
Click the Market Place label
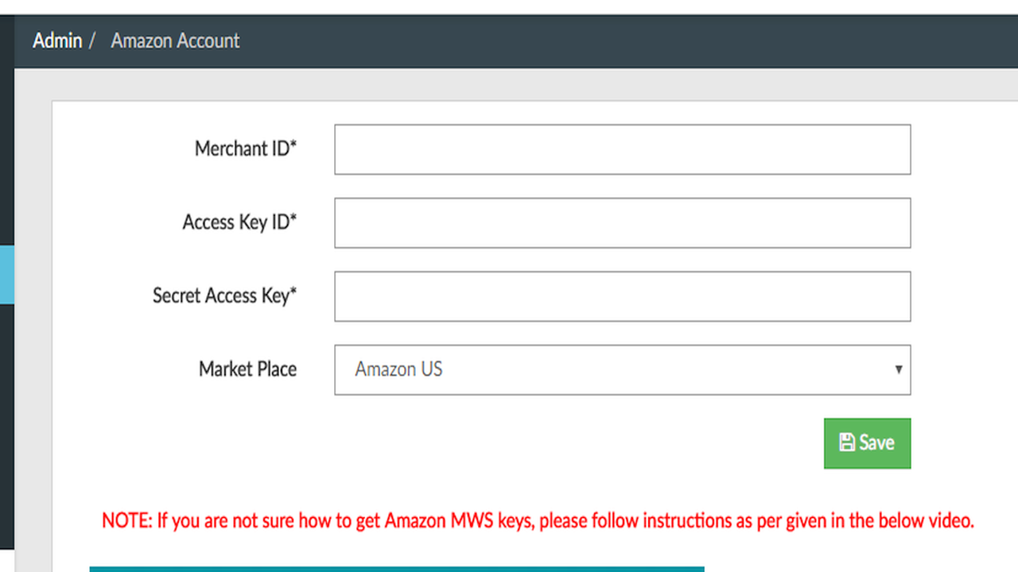[247, 369]
